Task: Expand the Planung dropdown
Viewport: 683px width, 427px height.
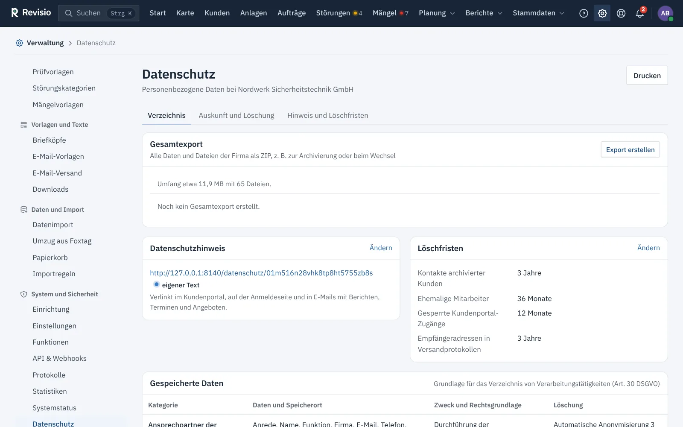Action: pyautogui.click(x=437, y=13)
